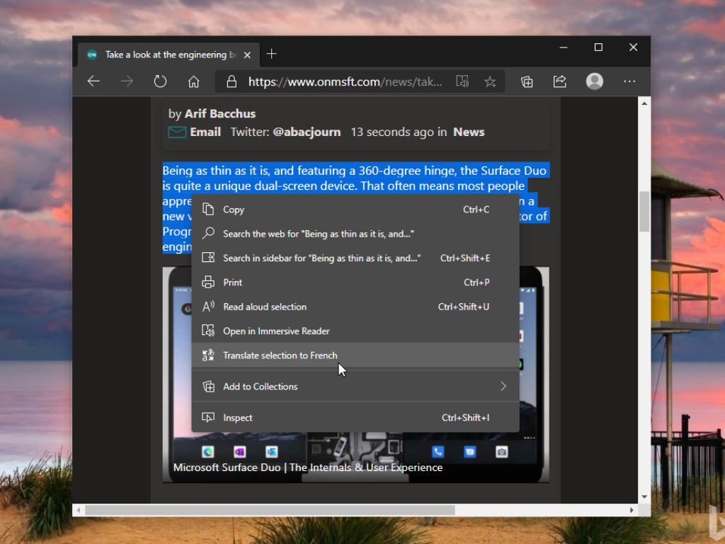The image size is (725, 544).
Task: Choose Inspect from the context menu
Action: click(355, 418)
